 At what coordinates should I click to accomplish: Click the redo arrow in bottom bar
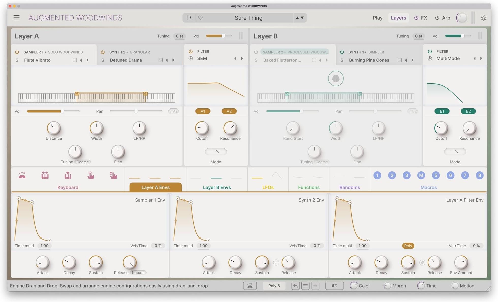click(x=315, y=286)
